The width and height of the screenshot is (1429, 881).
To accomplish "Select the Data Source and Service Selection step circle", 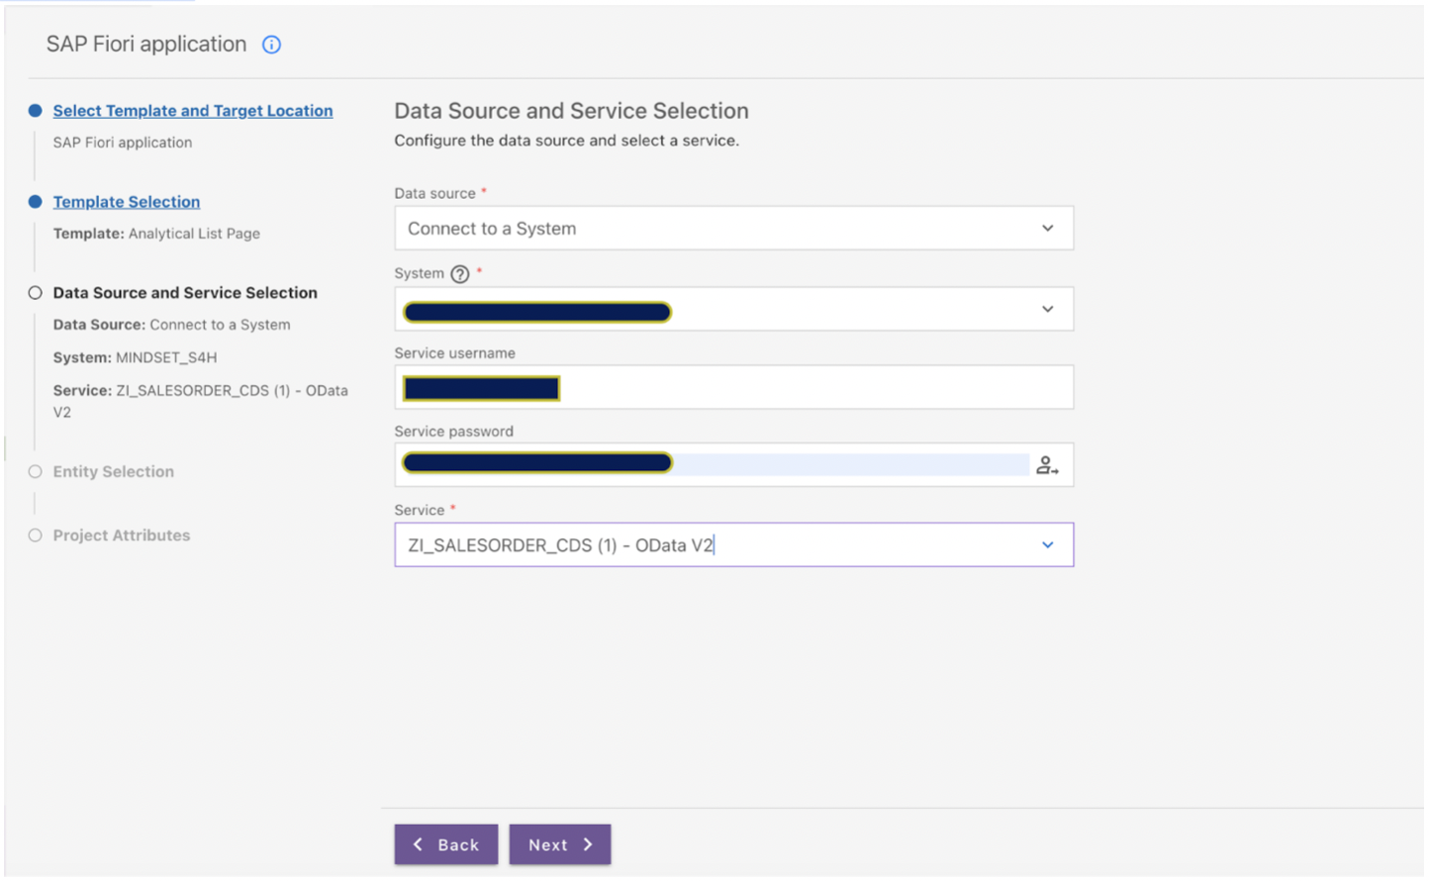I will [x=36, y=293].
